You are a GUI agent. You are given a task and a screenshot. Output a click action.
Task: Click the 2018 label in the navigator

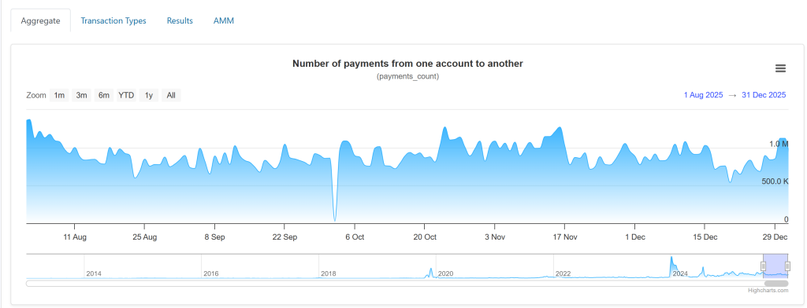coord(329,273)
